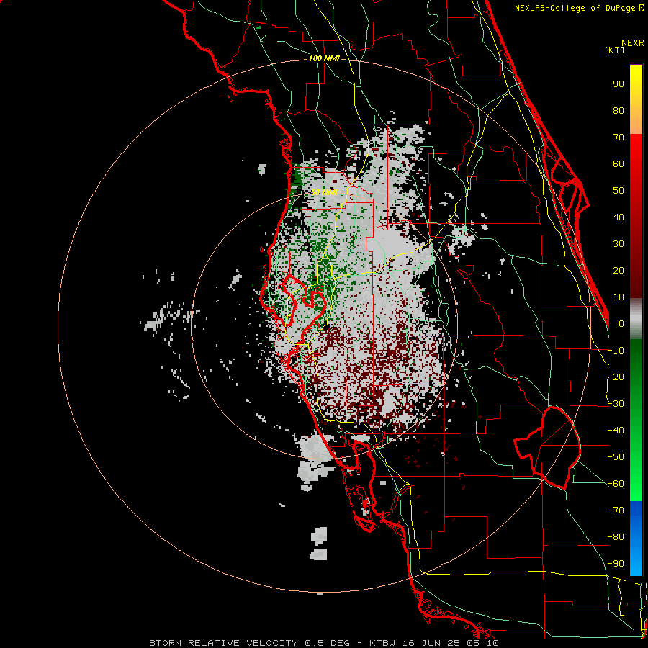
Task: Click the "KTBW" station identifier in the caption
Action: click(382, 643)
